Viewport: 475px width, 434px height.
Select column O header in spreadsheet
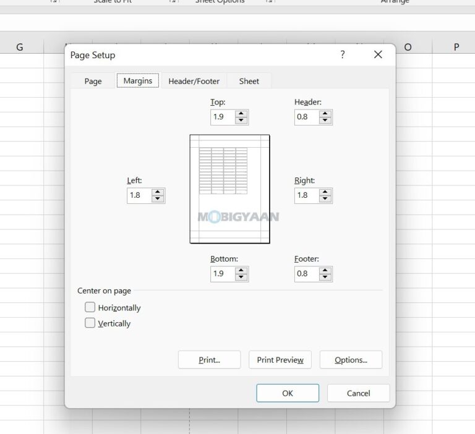[408, 47]
